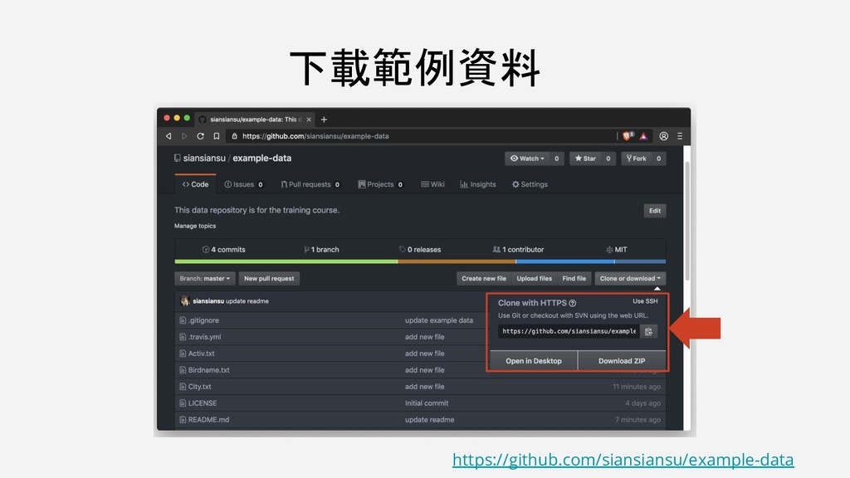Open the Pull requests tab
850x478 pixels.
[310, 184]
